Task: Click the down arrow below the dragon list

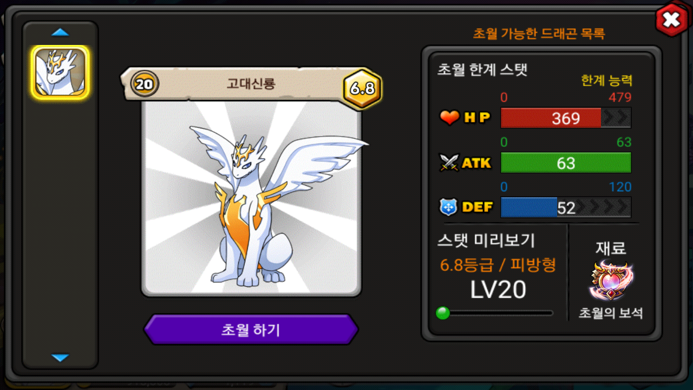Action: click(x=60, y=357)
